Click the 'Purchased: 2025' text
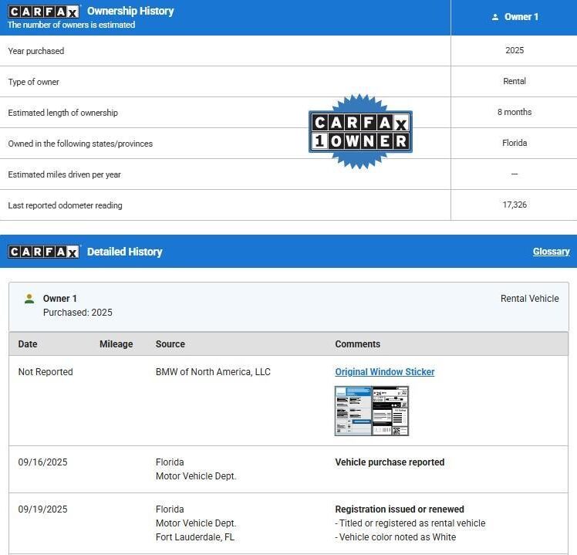577x555 pixels. (x=78, y=313)
